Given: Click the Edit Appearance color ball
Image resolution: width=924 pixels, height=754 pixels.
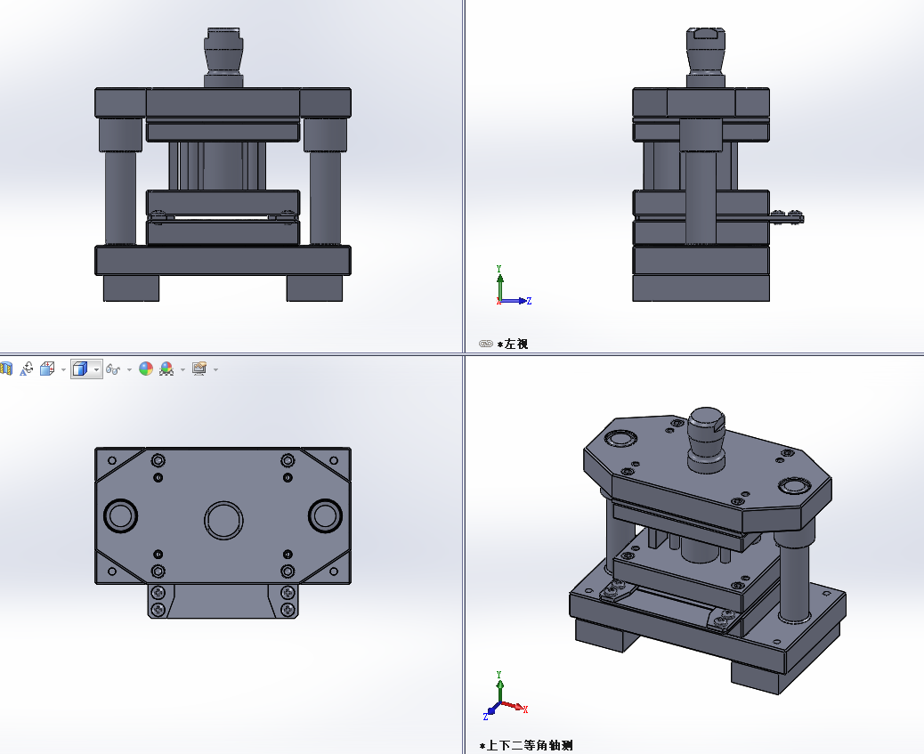Looking at the screenshot, I should click(146, 369).
